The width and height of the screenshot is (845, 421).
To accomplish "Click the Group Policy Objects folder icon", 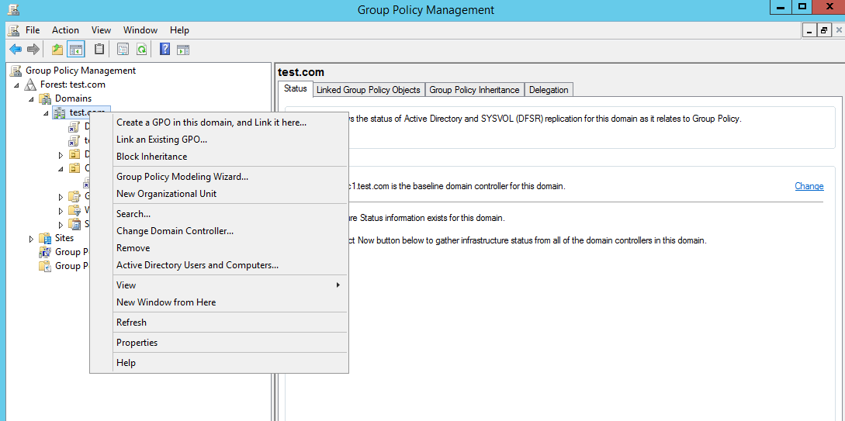I will [x=74, y=196].
